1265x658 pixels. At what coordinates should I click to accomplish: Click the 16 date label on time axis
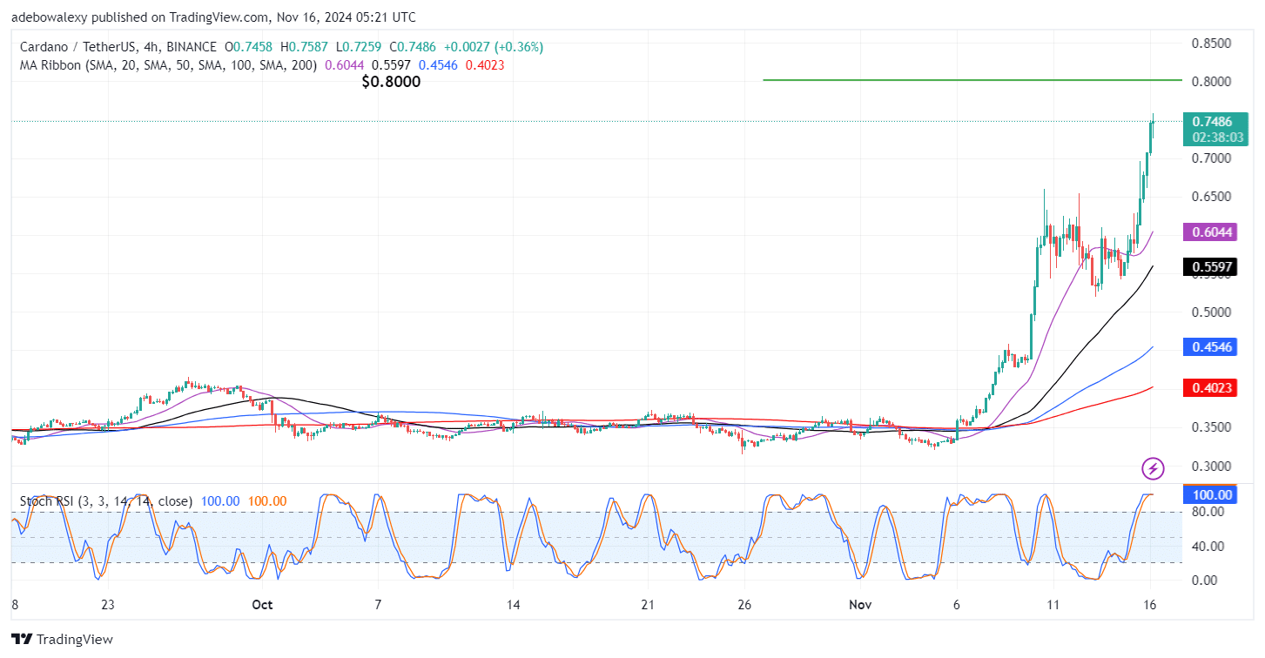tap(1150, 605)
